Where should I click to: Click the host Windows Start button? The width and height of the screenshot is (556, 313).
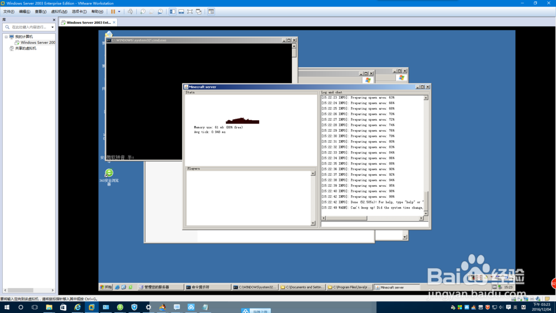[7, 307]
